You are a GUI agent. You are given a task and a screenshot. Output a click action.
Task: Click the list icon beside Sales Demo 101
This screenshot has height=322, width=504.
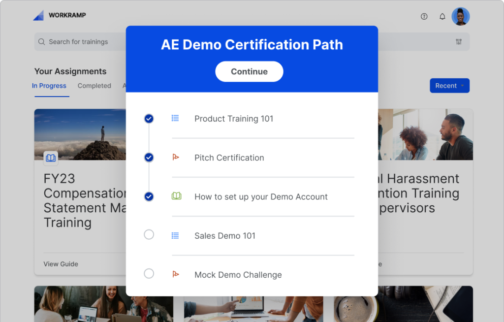(x=175, y=235)
